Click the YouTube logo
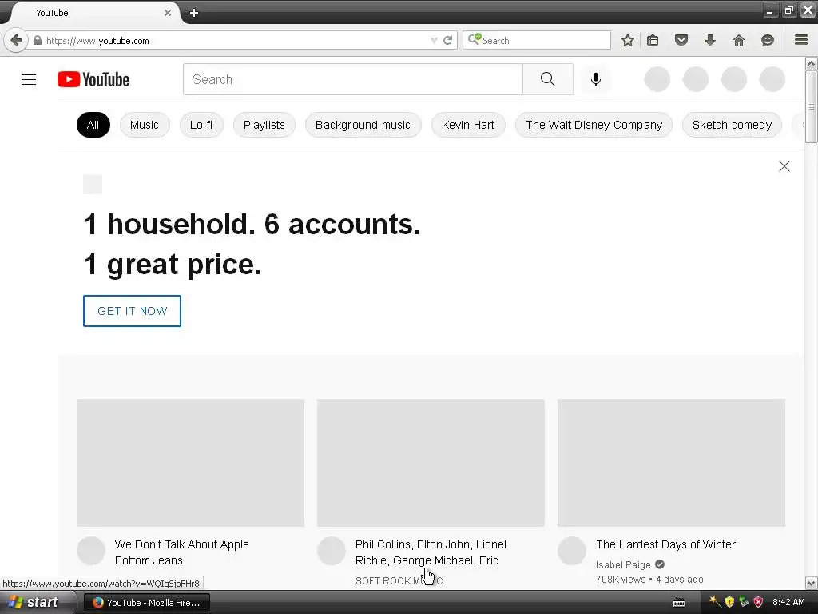The height and width of the screenshot is (614, 818). (x=93, y=79)
